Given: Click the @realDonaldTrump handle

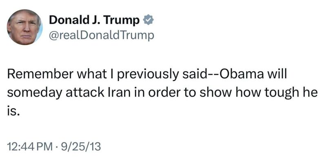Looking at the screenshot, I should [102, 35].
